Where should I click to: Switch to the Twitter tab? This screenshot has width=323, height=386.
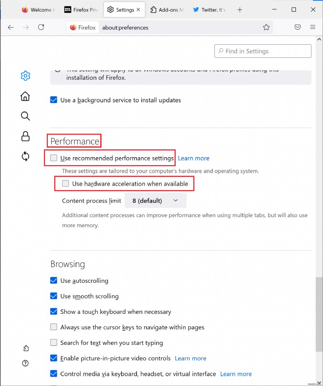[209, 10]
